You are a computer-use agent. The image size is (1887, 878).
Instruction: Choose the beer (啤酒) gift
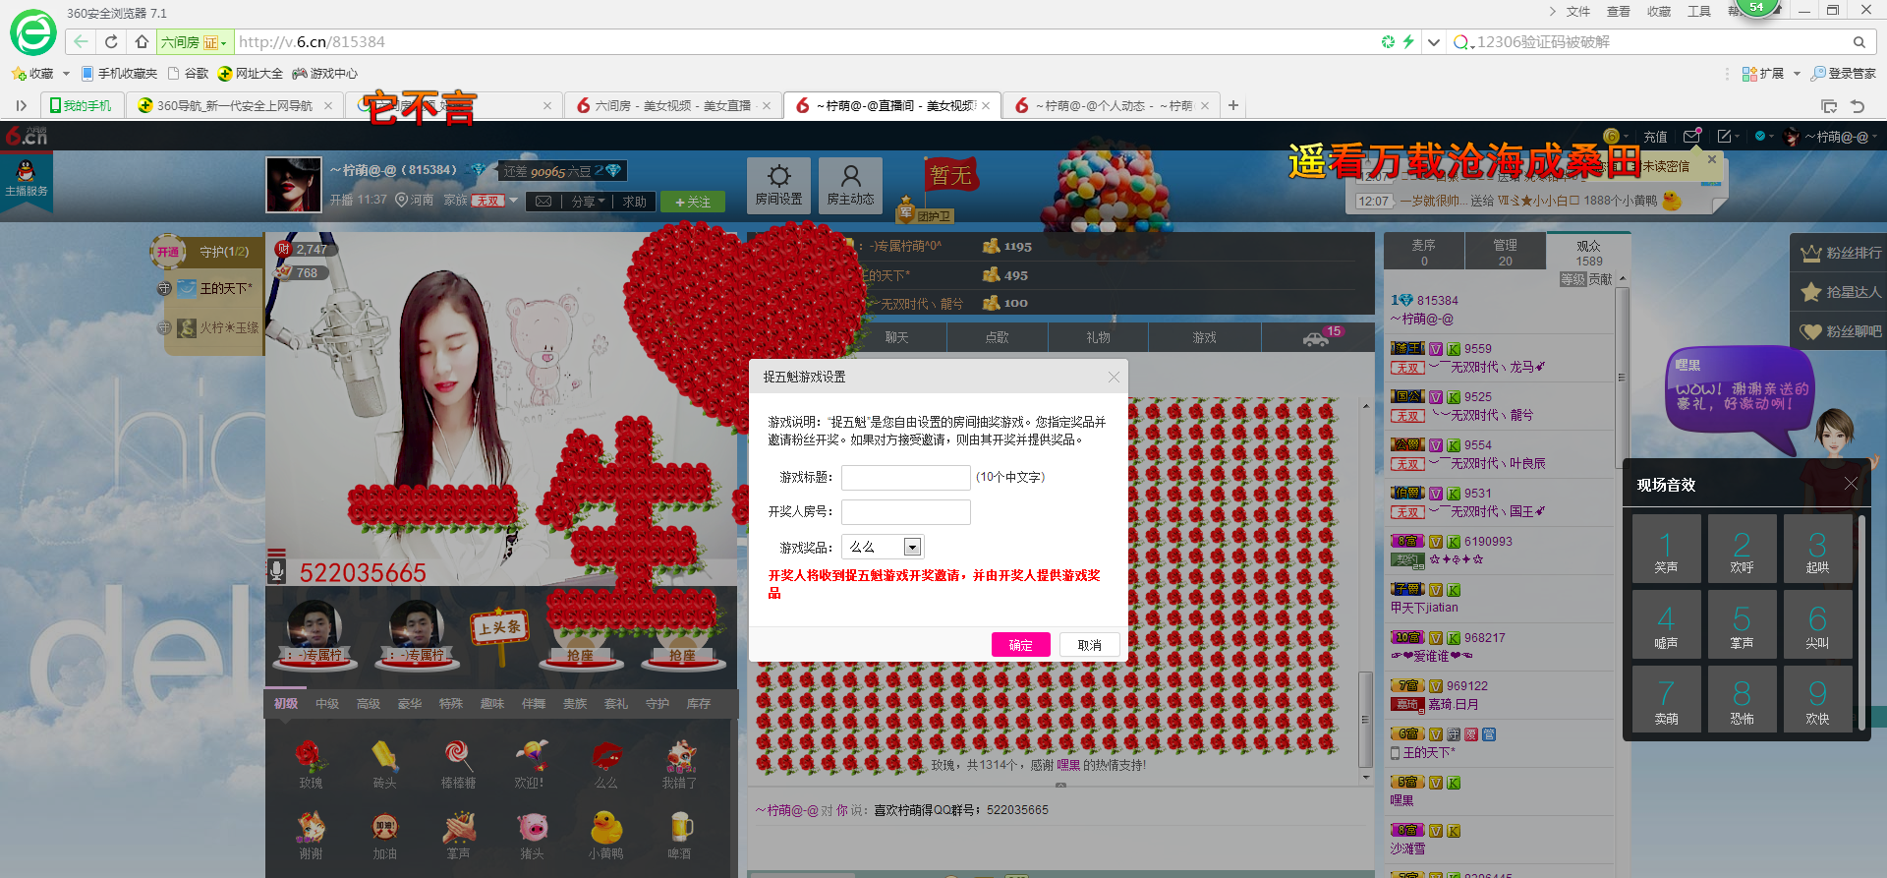point(679,835)
